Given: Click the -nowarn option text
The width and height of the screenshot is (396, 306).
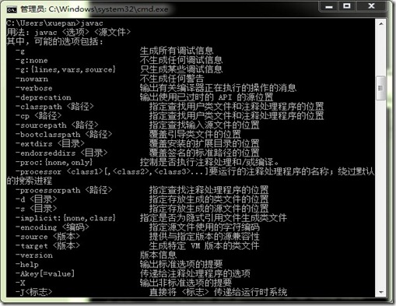Looking at the screenshot, I should click(32, 79).
